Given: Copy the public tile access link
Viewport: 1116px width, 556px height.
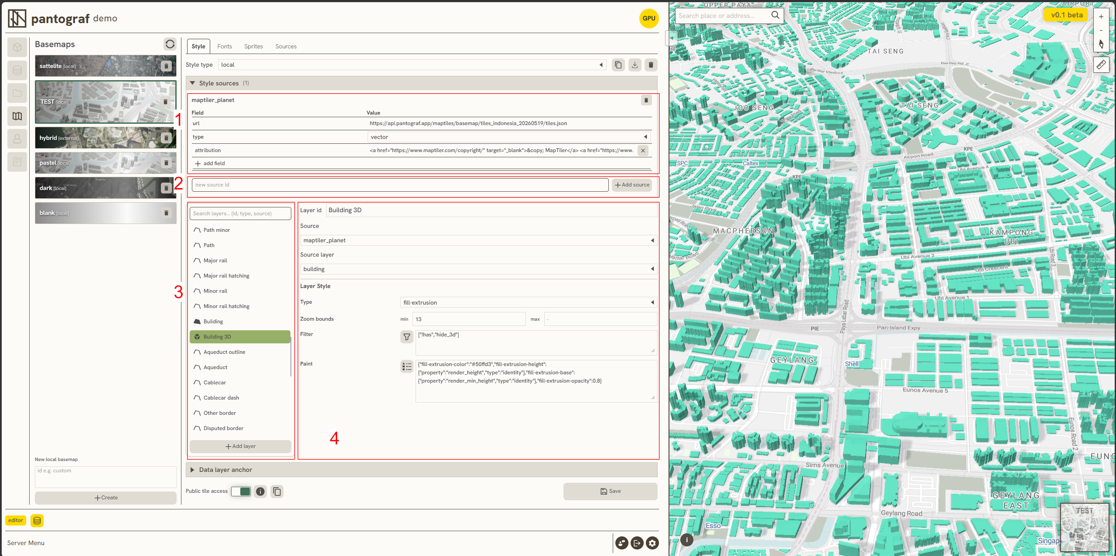Looking at the screenshot, I should click(277, 492).
